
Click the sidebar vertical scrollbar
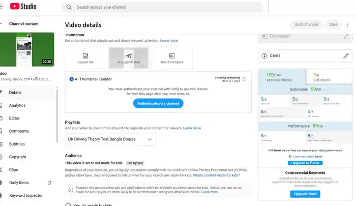pyautogui.click(x=57, y=116)
